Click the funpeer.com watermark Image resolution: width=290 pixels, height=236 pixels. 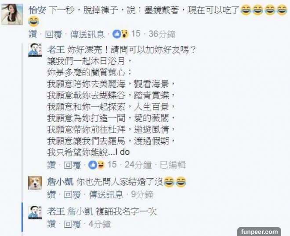pyautogui.click(x=259, y=232)
